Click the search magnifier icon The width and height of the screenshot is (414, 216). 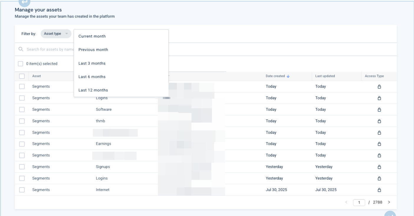pyautogui.click(x=20, y=49)
